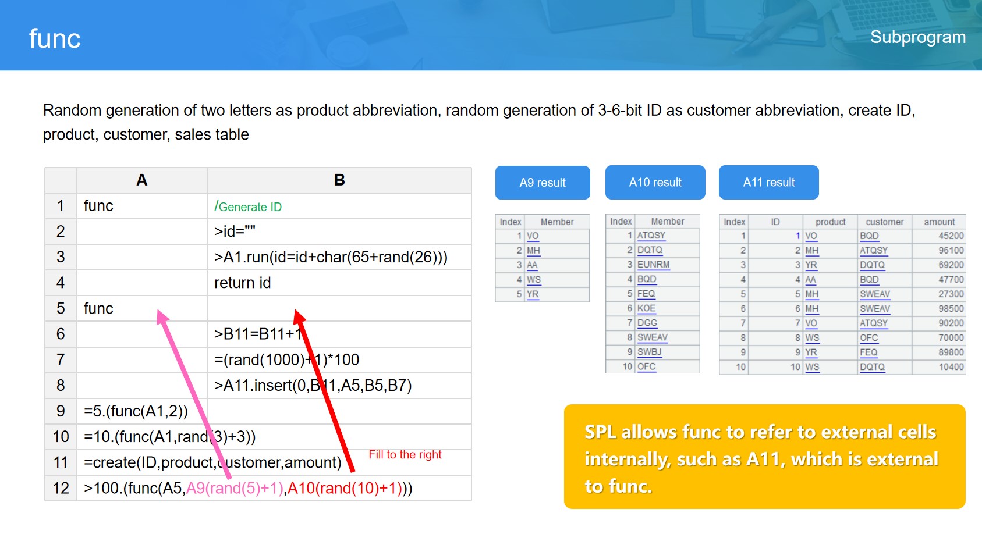Image resolution: width=982 pixels, height=552 pixels.
Task: Click the A10 result button
Action: click(x=655, y=182)
